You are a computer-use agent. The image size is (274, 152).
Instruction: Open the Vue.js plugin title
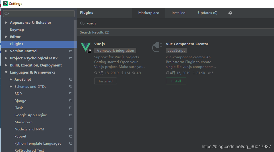(x=99, y=44)
